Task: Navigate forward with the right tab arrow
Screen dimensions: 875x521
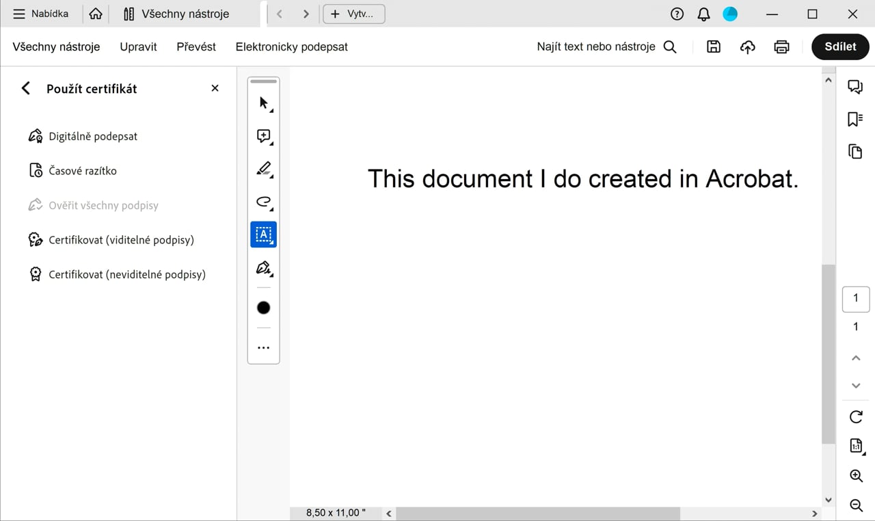Action: 306,14
